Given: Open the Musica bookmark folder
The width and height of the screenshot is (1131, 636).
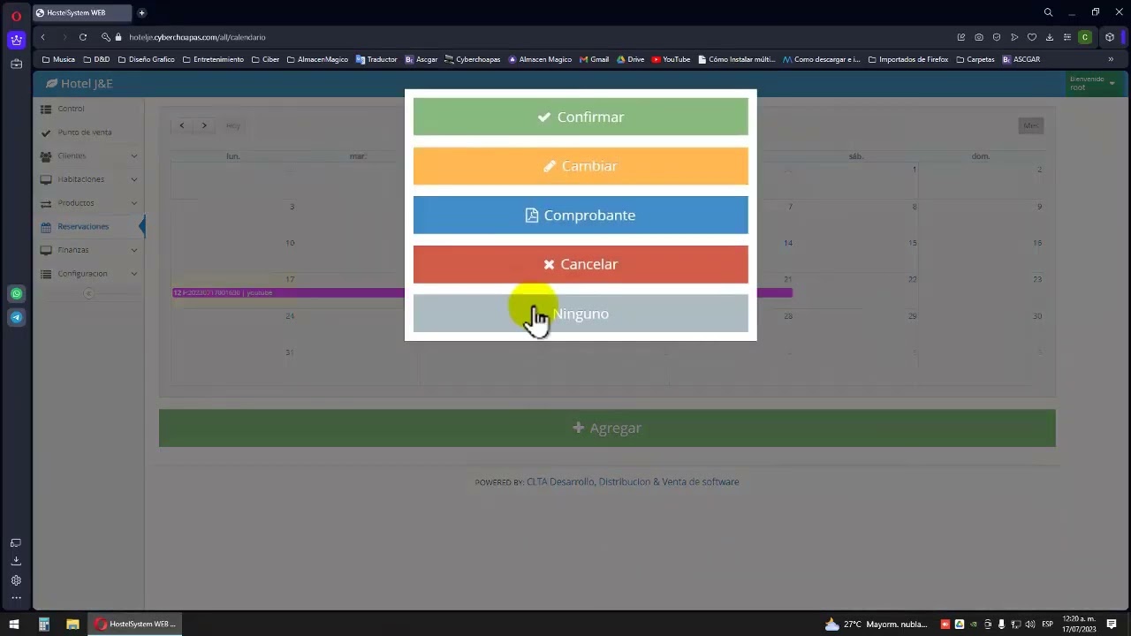Looking at the screenshot, I should [58, 59].
